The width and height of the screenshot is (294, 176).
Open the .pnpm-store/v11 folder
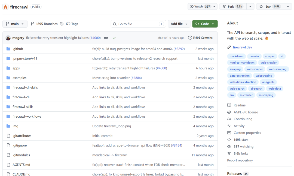tap(25, 59)
